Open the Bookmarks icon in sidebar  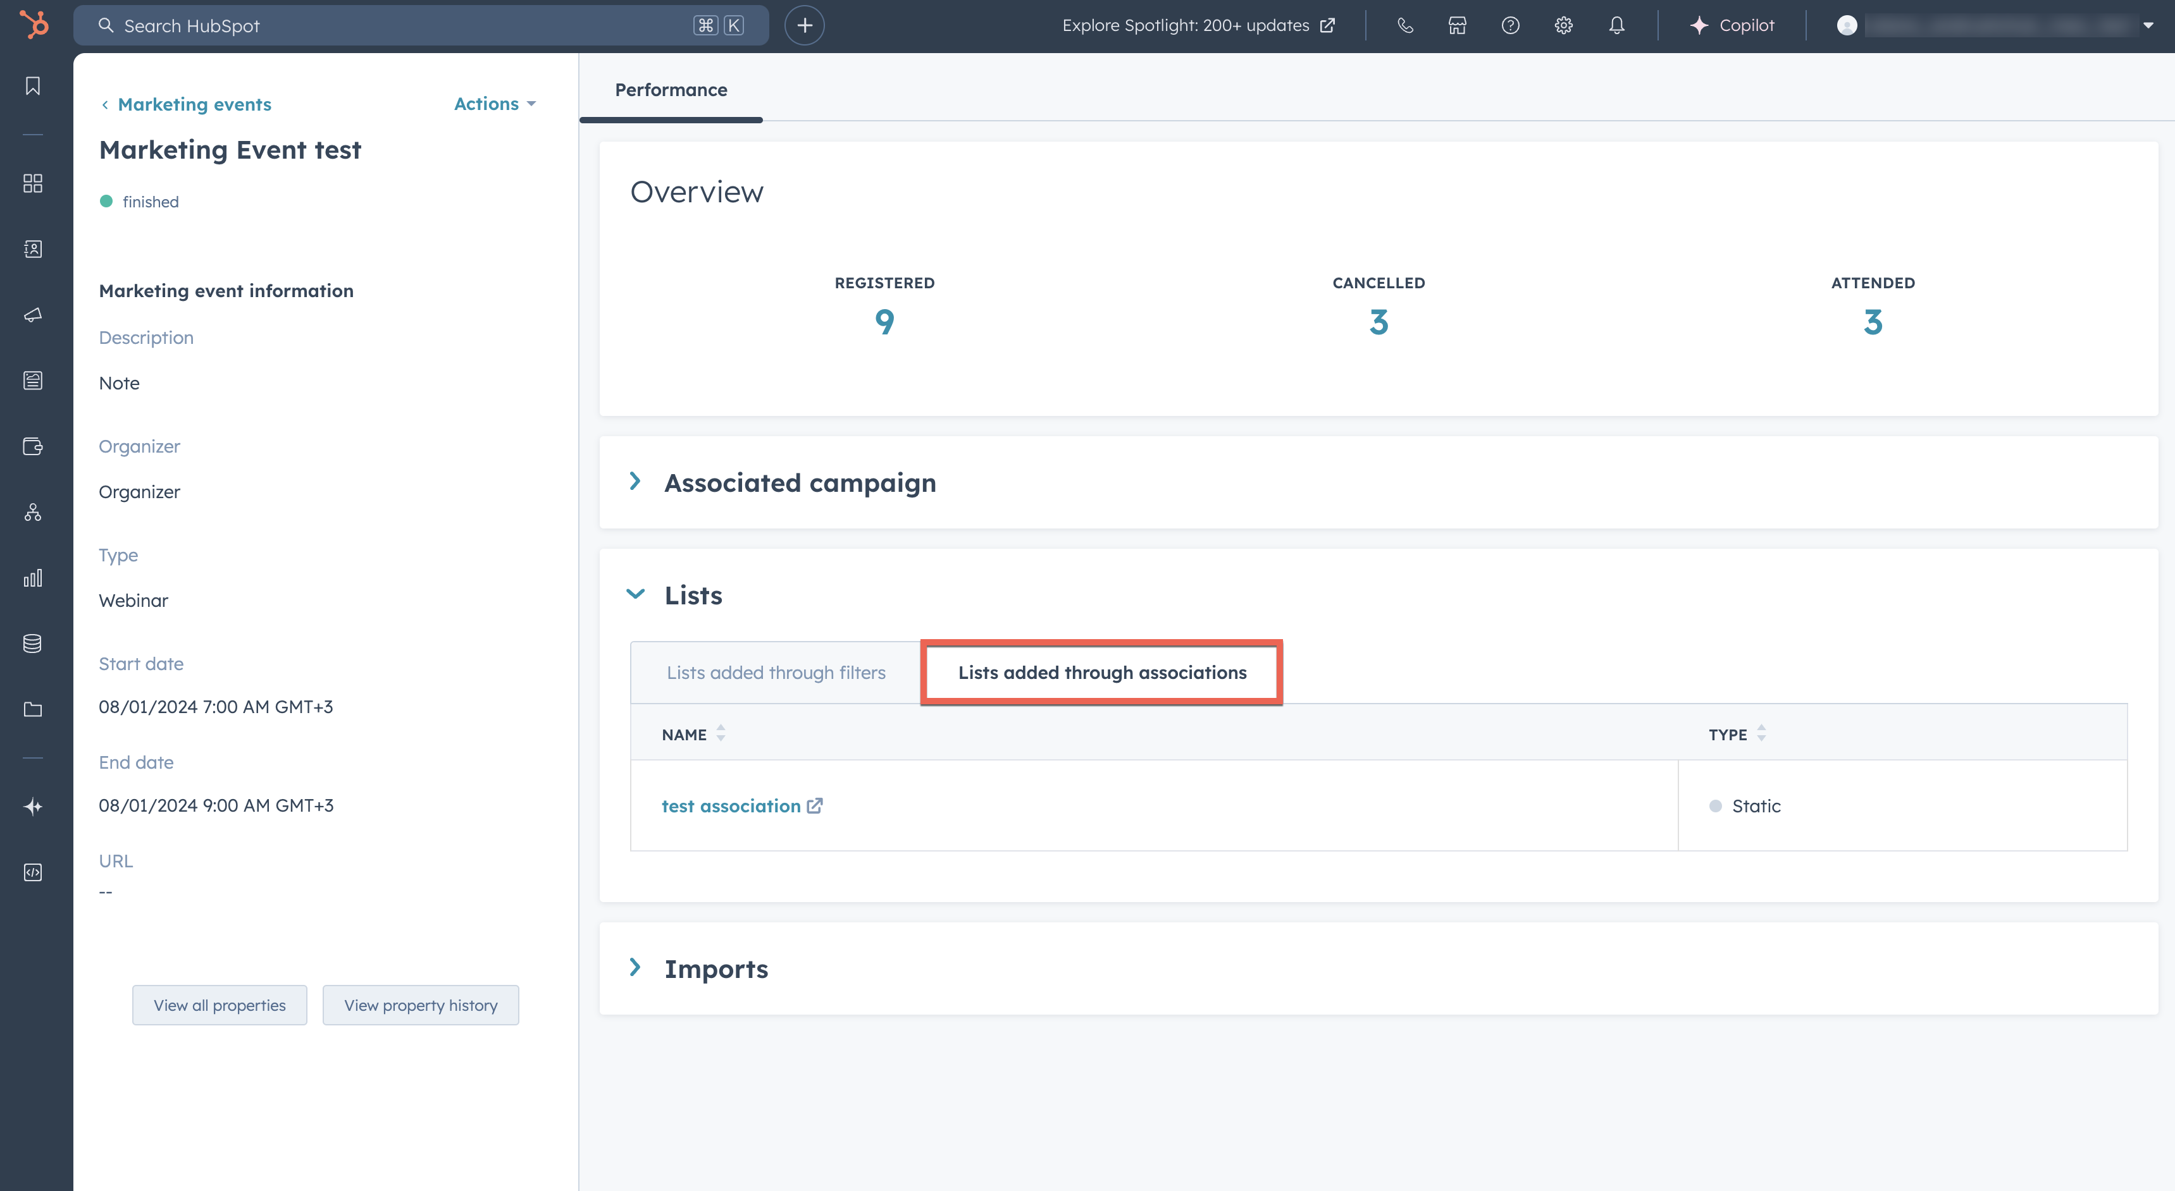click(33, 86)
